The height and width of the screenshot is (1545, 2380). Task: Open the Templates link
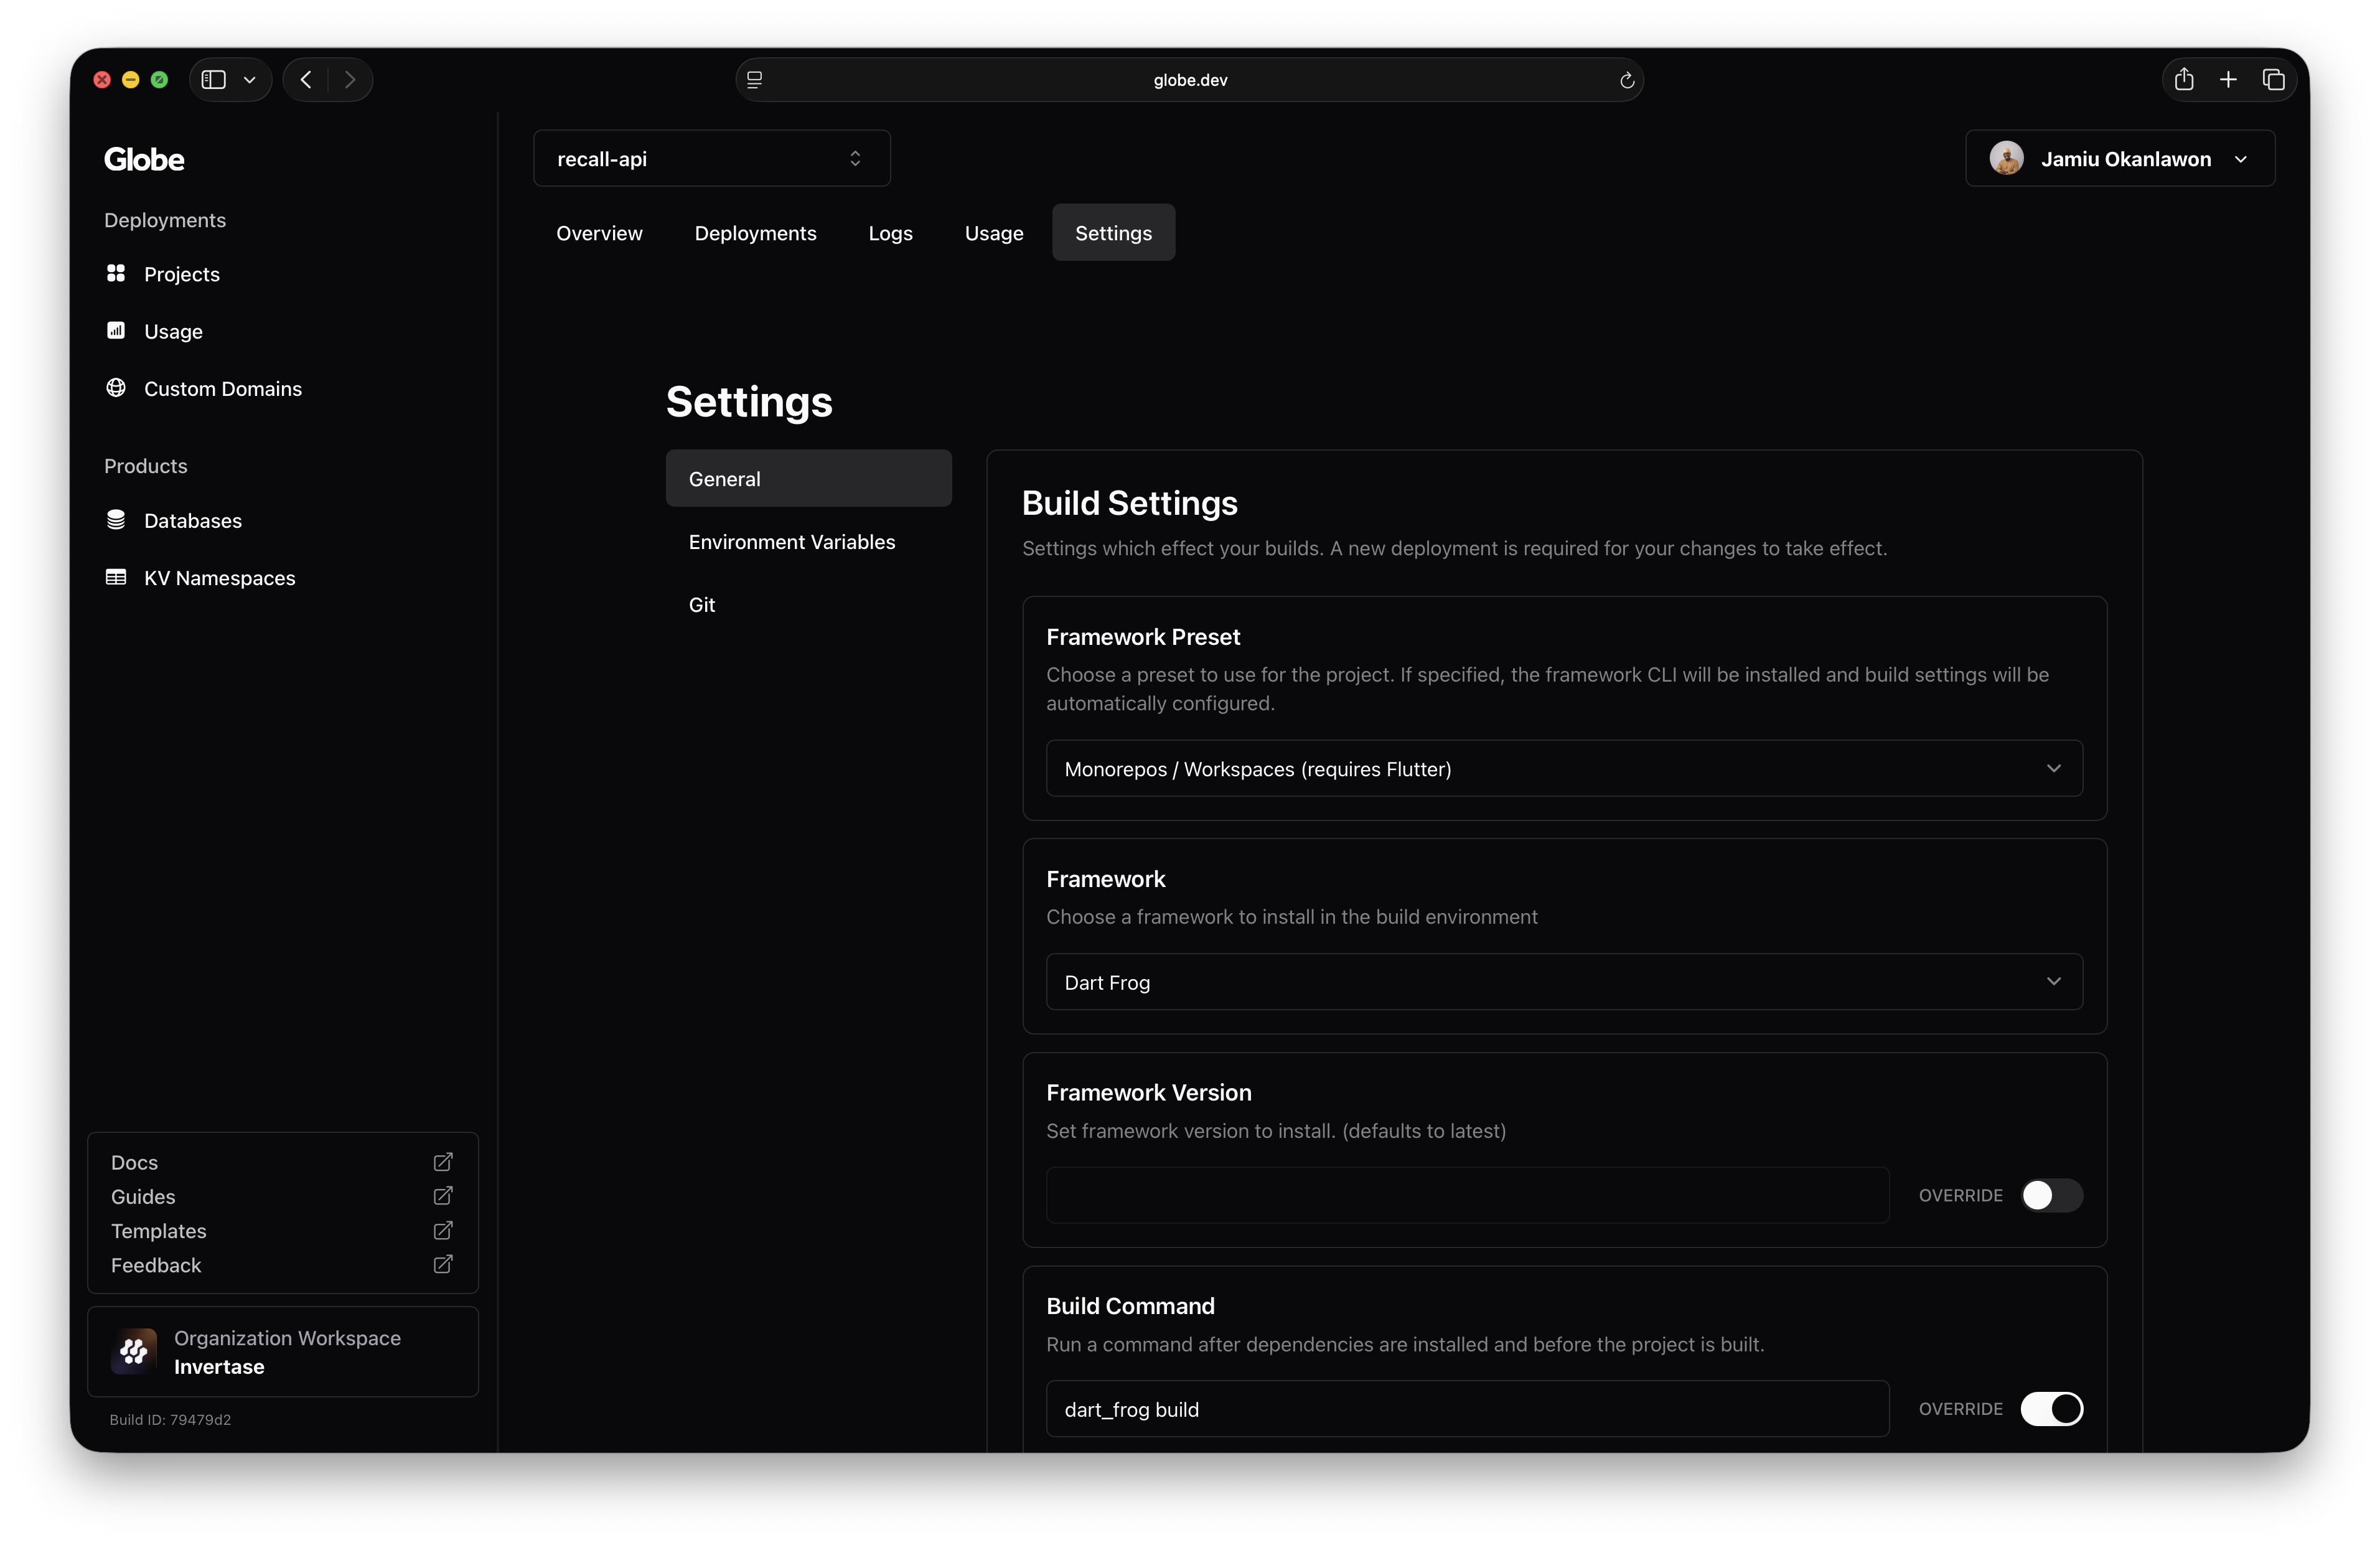point(159,1231)
